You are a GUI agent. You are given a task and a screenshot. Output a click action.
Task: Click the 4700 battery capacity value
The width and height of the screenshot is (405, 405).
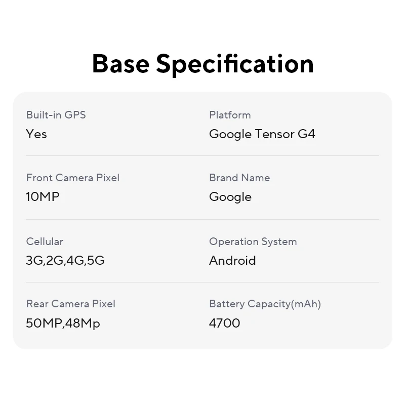(x=224, y=323)
